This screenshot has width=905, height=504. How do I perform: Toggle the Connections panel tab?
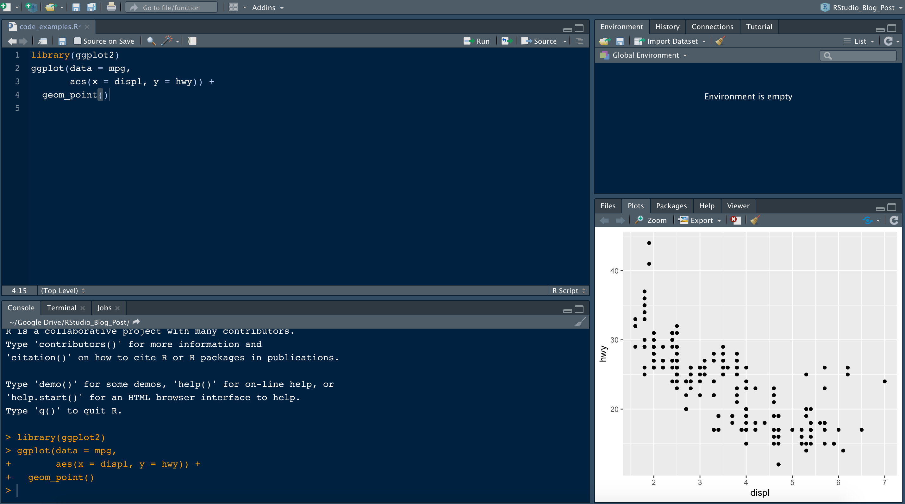pyautogui.click(x=713, y=26)
